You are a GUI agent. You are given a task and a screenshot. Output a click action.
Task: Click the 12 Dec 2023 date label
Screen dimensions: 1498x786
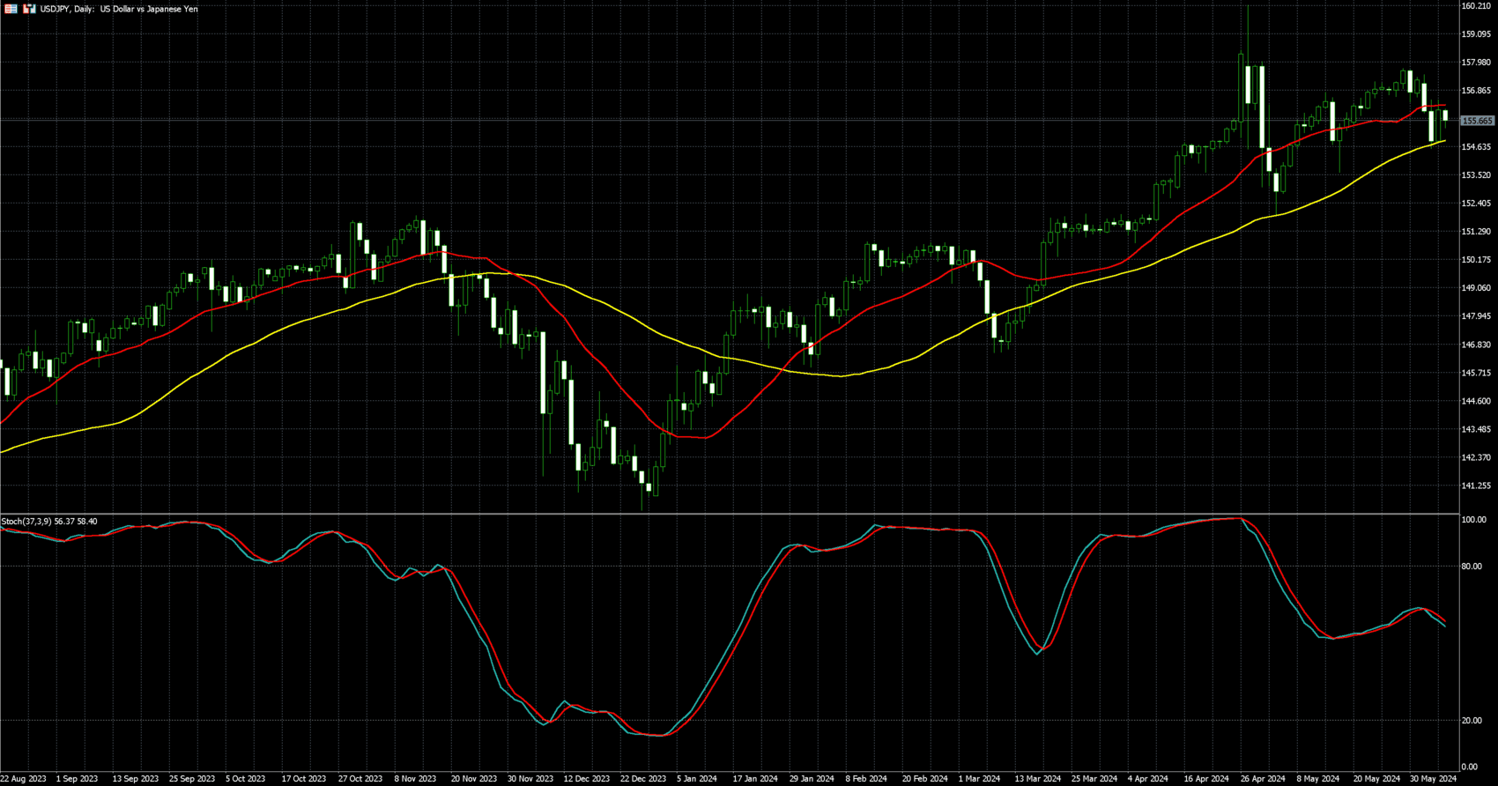(587, 779)
